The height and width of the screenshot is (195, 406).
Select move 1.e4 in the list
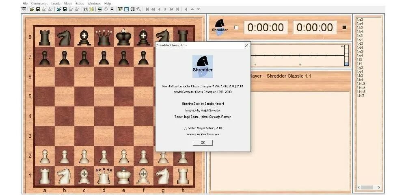[x=360, y=55]
